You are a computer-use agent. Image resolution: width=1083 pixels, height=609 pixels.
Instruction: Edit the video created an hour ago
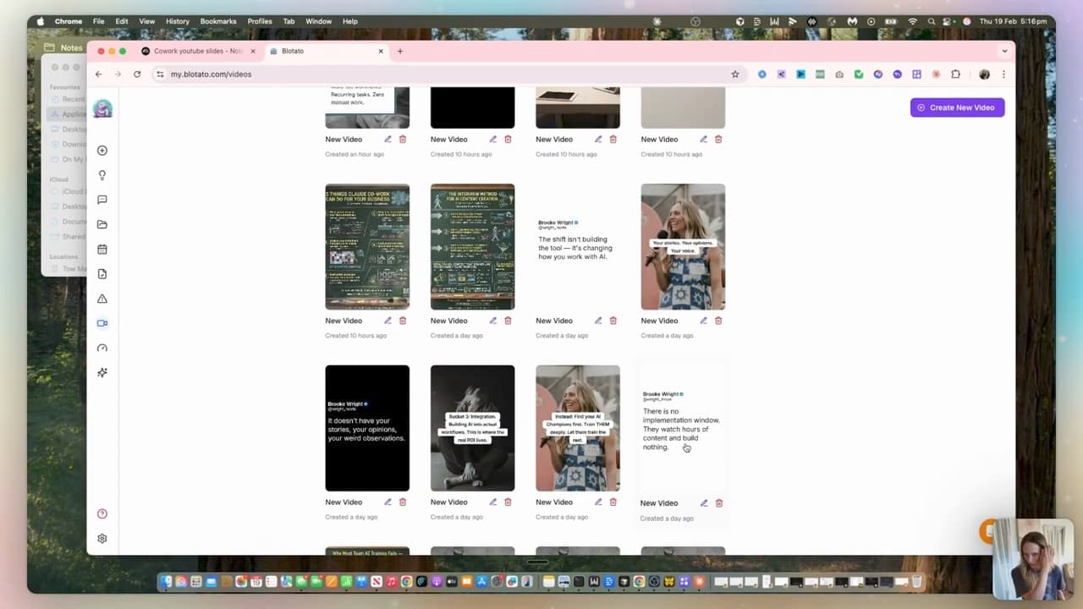pyautogui.click(x=388, y=139)
